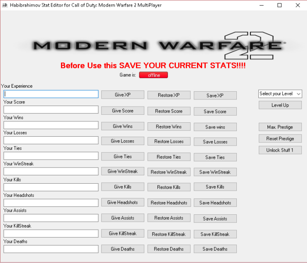Focus the Your Headshots input field
Screen dimensions: 307x263
coord(51,203)
